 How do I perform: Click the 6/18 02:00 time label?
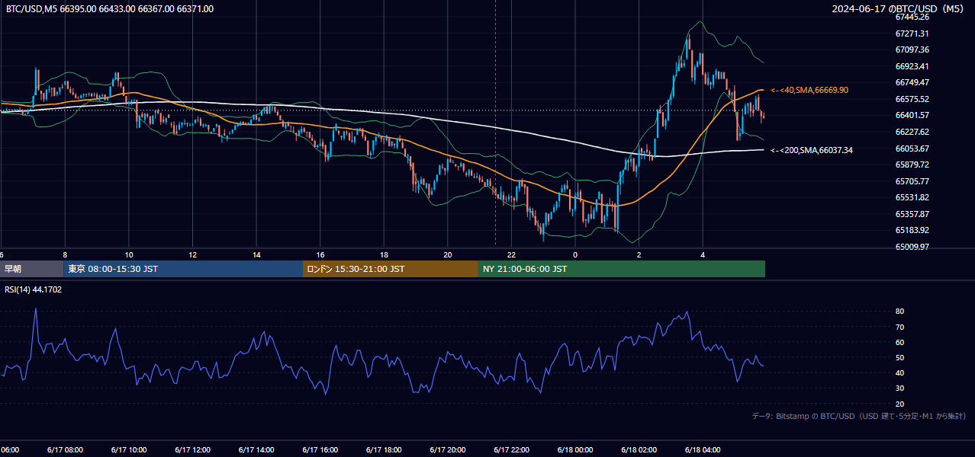639,450
